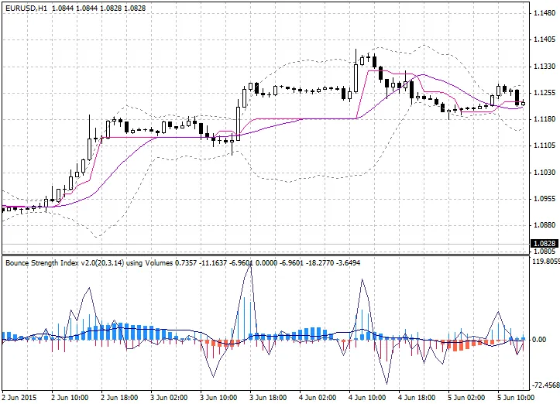Click the 2 Jun 2015 date label

coord(21,397)
